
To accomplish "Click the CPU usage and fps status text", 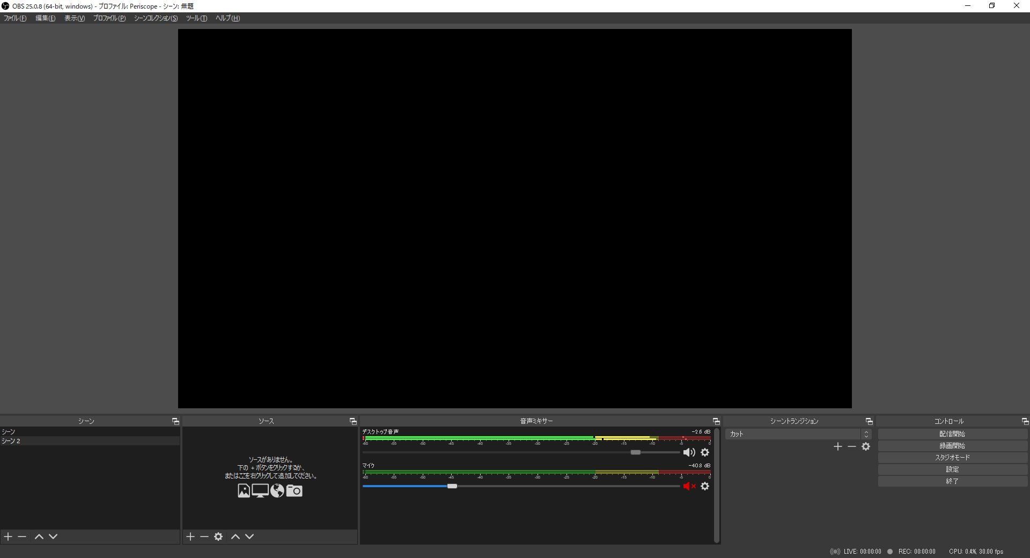I will pyautogui.click(x=976, y=552).
